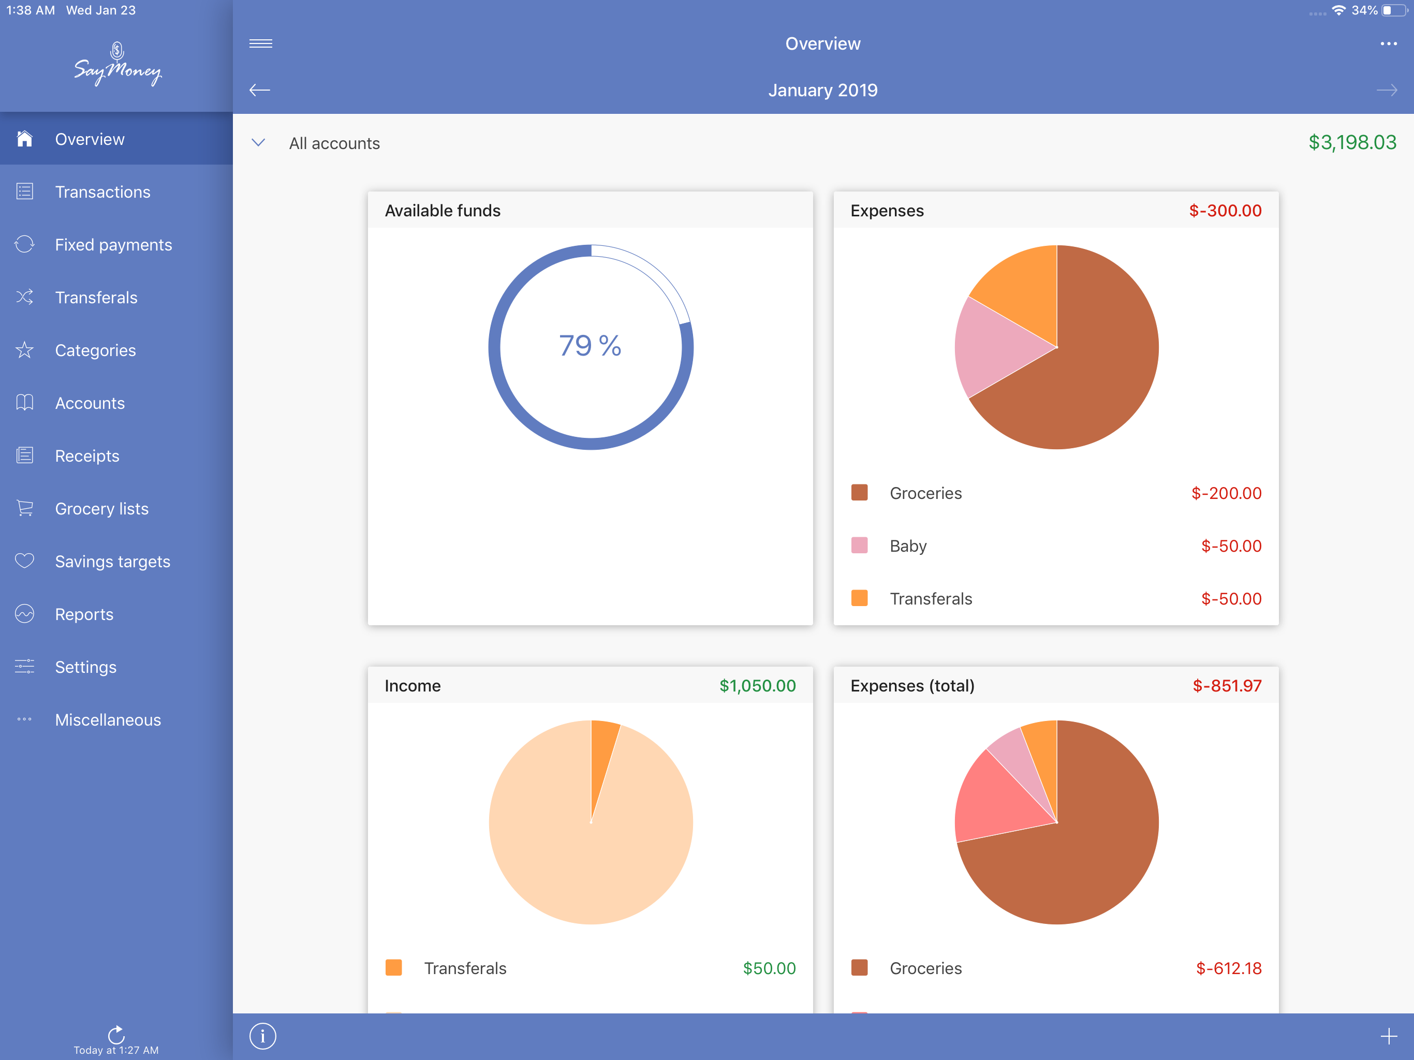Tap the January 2019 month title
This screenshot has width=1414, height=1060.
pos(823,90)
